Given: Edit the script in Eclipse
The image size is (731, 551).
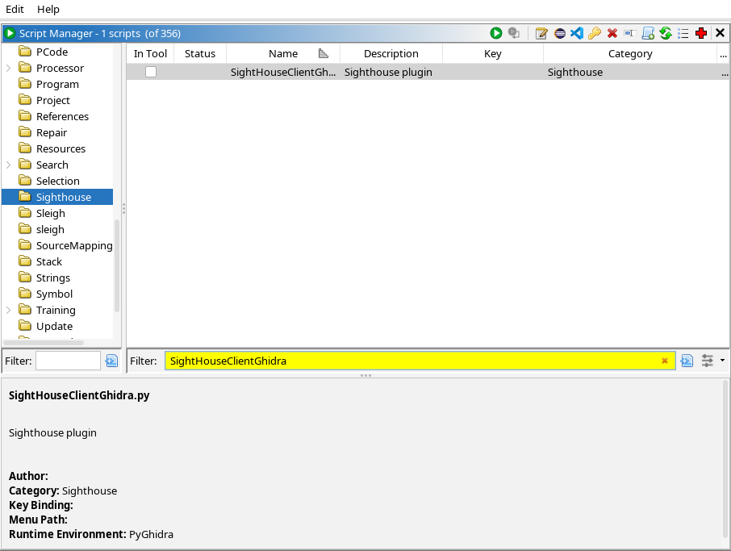Looking at the screenshot, I should coord(560,34).
